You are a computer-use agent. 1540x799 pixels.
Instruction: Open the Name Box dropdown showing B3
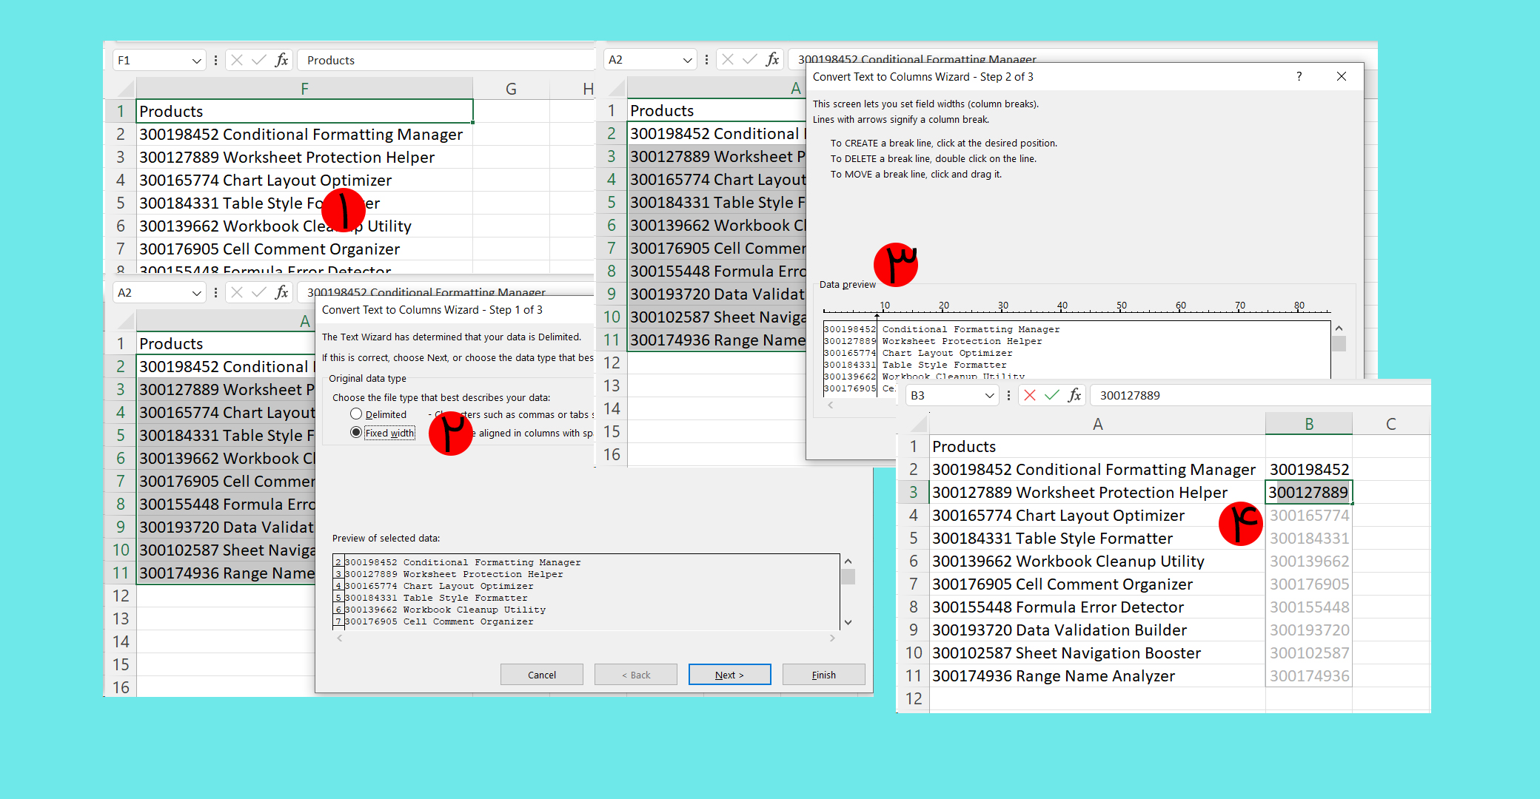pyautogui.click(x=989, y=396)
